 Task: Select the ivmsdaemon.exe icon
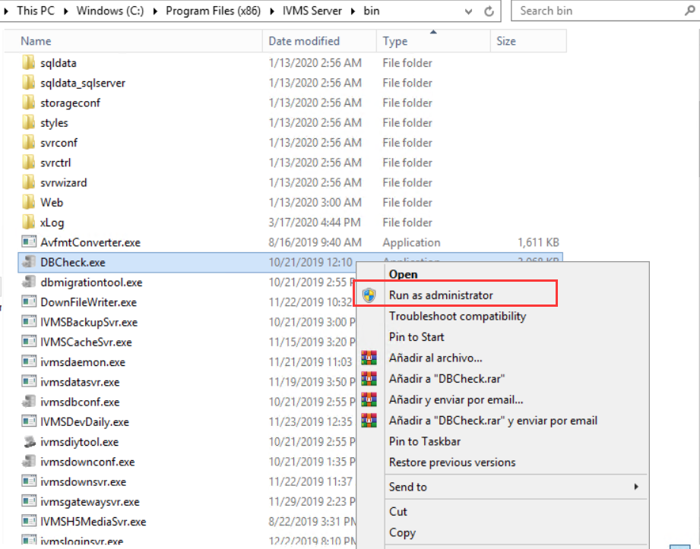click(x=29, y=361)
